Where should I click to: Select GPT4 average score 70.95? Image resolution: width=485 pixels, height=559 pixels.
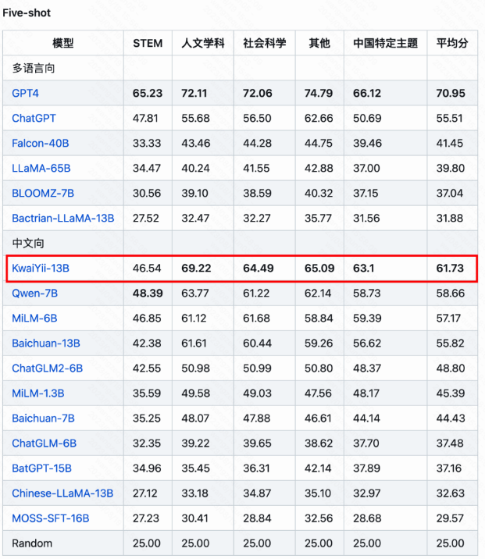coord(451,94)
